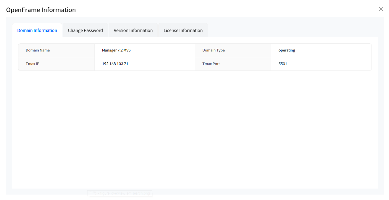Viewport: 389px width, 200px height.
Task: Click the Domain Information tab
Action: (37, 30)
